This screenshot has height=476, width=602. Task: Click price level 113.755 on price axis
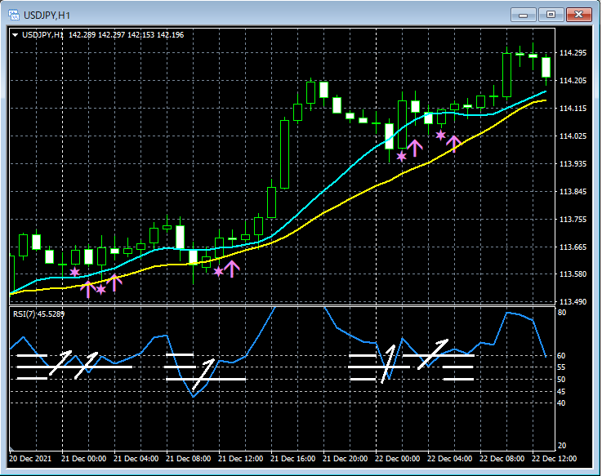(x=573, y=219)
